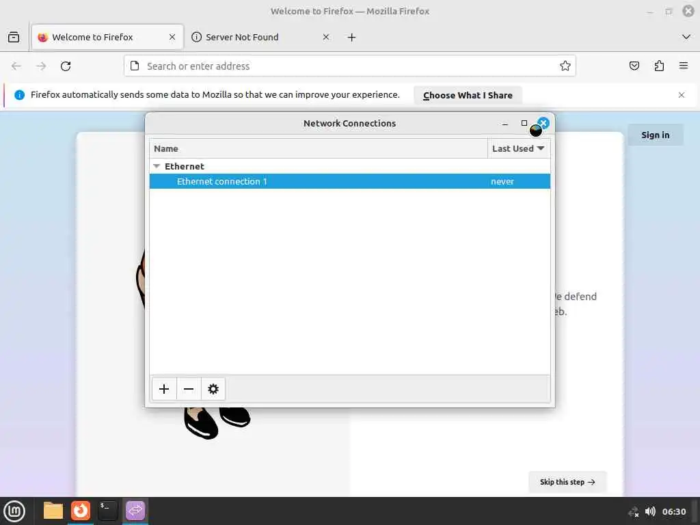Close the Server Not Found tab
This screenshot has height=525, width=700.
point(326,37)
